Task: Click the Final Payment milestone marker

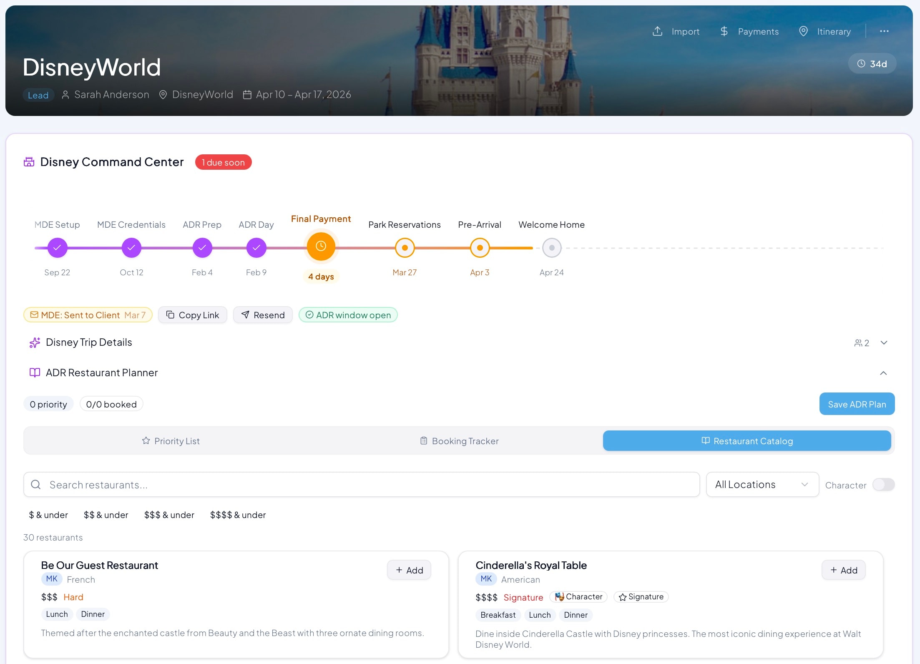Action: (x=321, y=246)
